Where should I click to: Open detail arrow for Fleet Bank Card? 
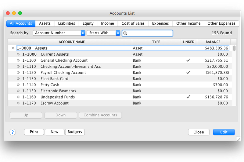coord(18,79)
